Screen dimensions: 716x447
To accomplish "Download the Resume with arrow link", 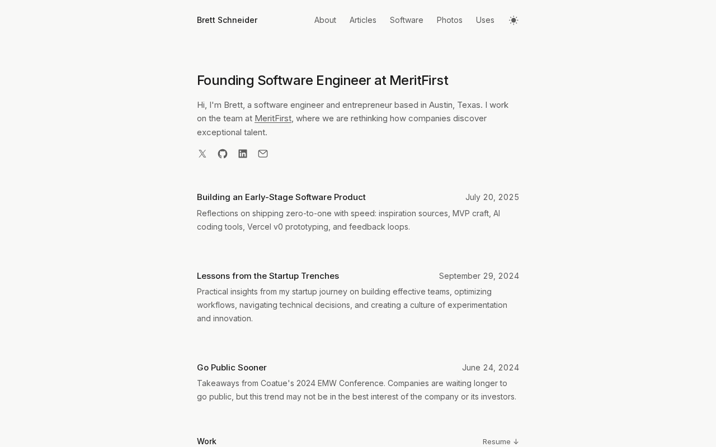I will click(501, 441).
